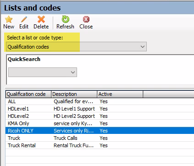The image size is (194, 166).
Task: Click the Truck Calls description cell
Action: (66, 138)
